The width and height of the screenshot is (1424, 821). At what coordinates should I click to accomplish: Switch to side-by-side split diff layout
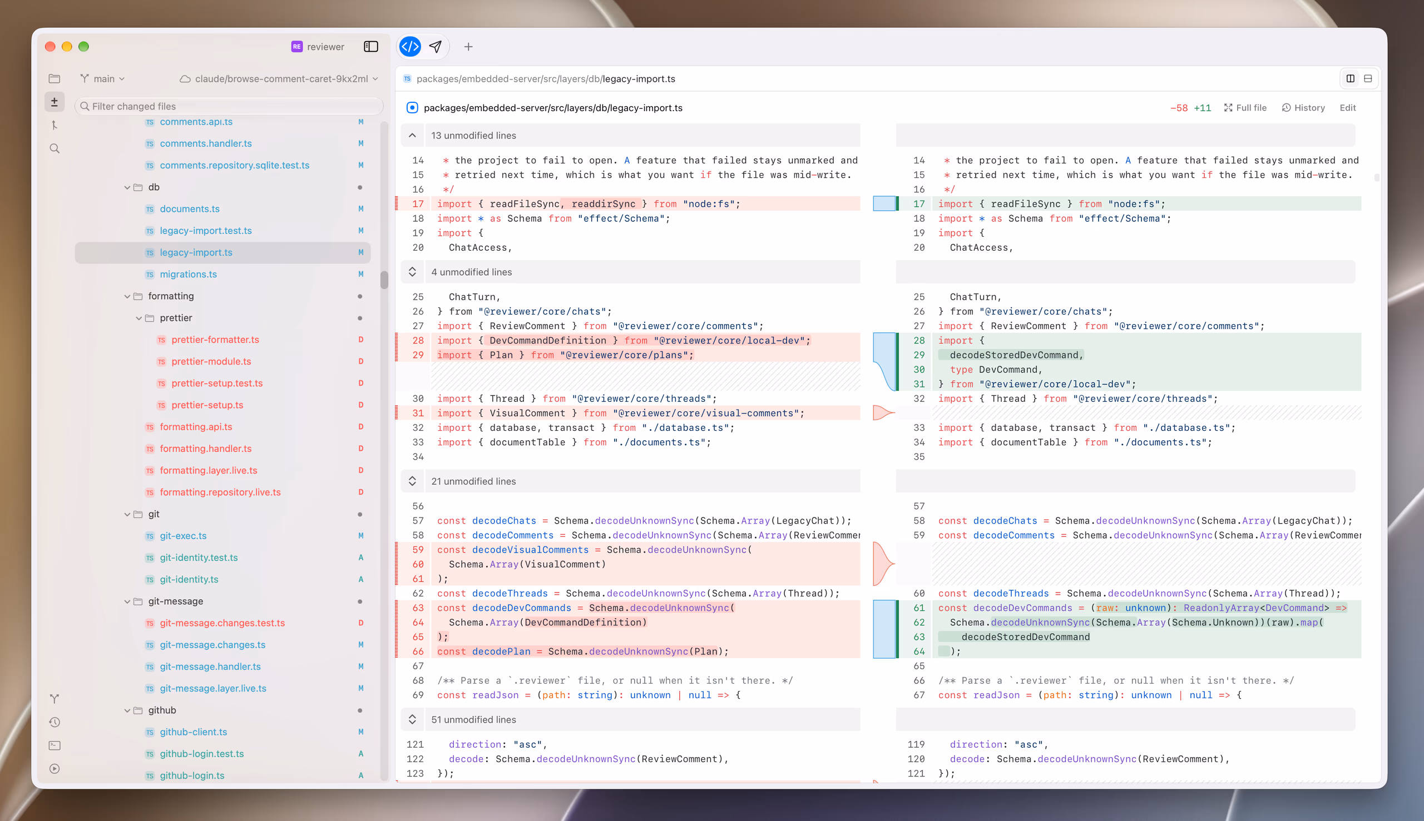pyautogui.click(x=1350, y=78)
